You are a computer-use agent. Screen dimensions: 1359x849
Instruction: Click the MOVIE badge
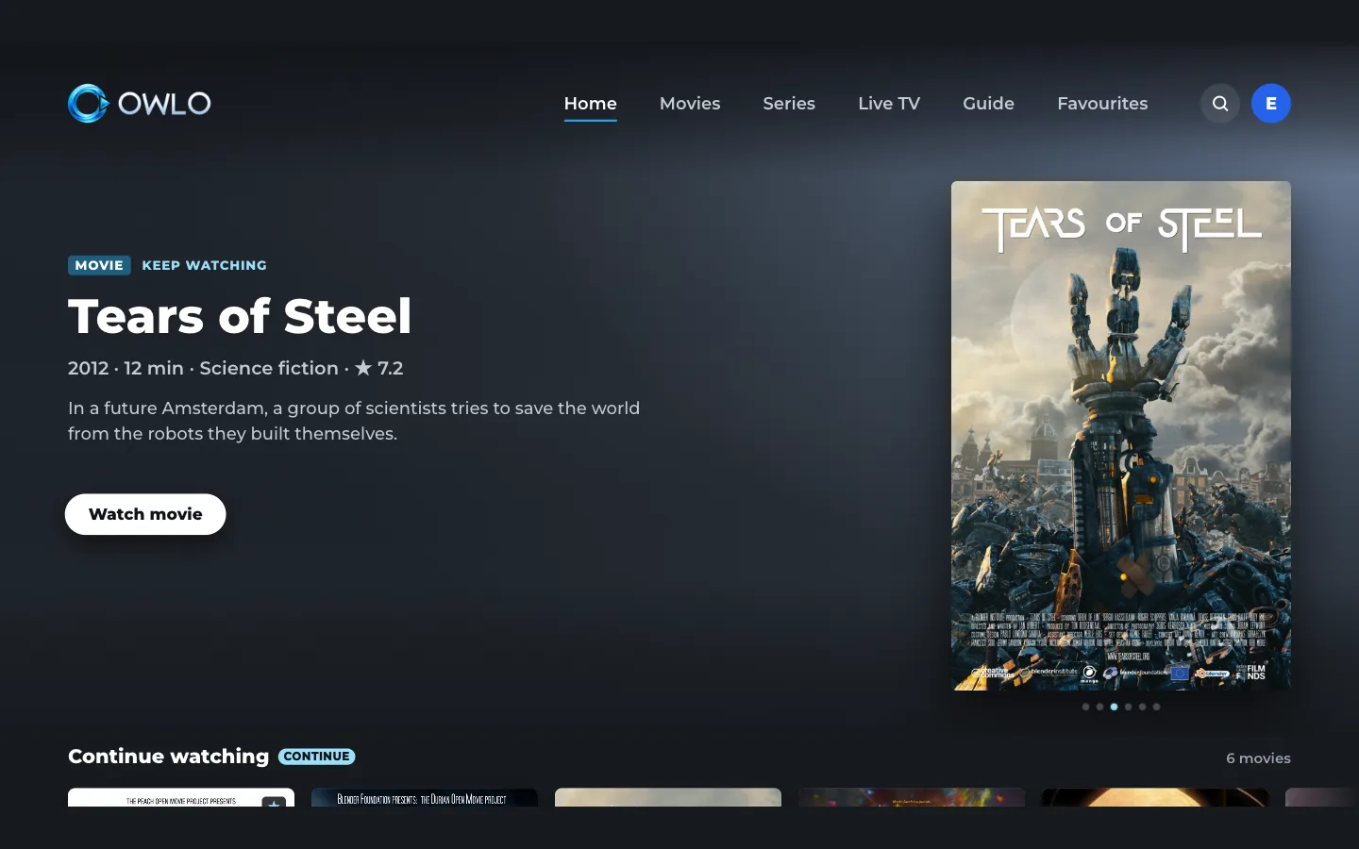[99, 265]
